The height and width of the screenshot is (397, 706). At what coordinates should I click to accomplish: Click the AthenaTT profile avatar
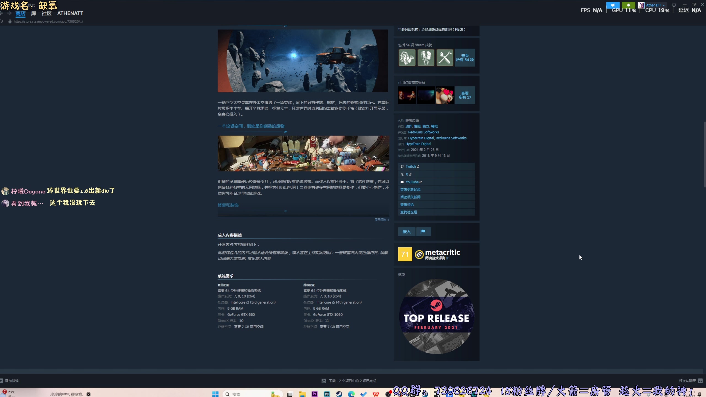(x=641, y=5)
